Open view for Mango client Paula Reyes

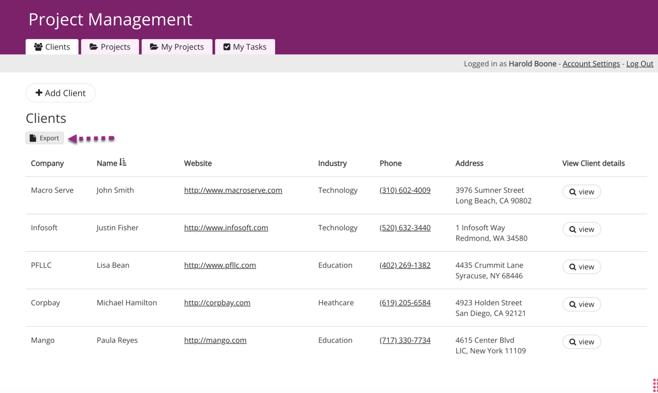pyautogui.click(x=582, y=342)
